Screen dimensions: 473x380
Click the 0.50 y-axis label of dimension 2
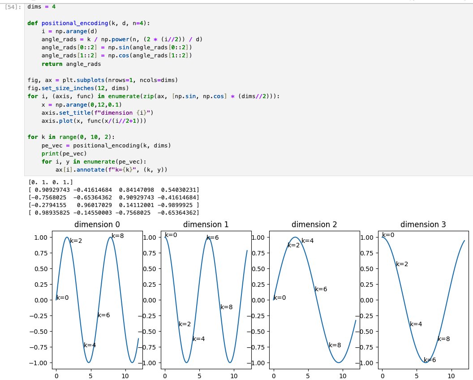[258, 268]
